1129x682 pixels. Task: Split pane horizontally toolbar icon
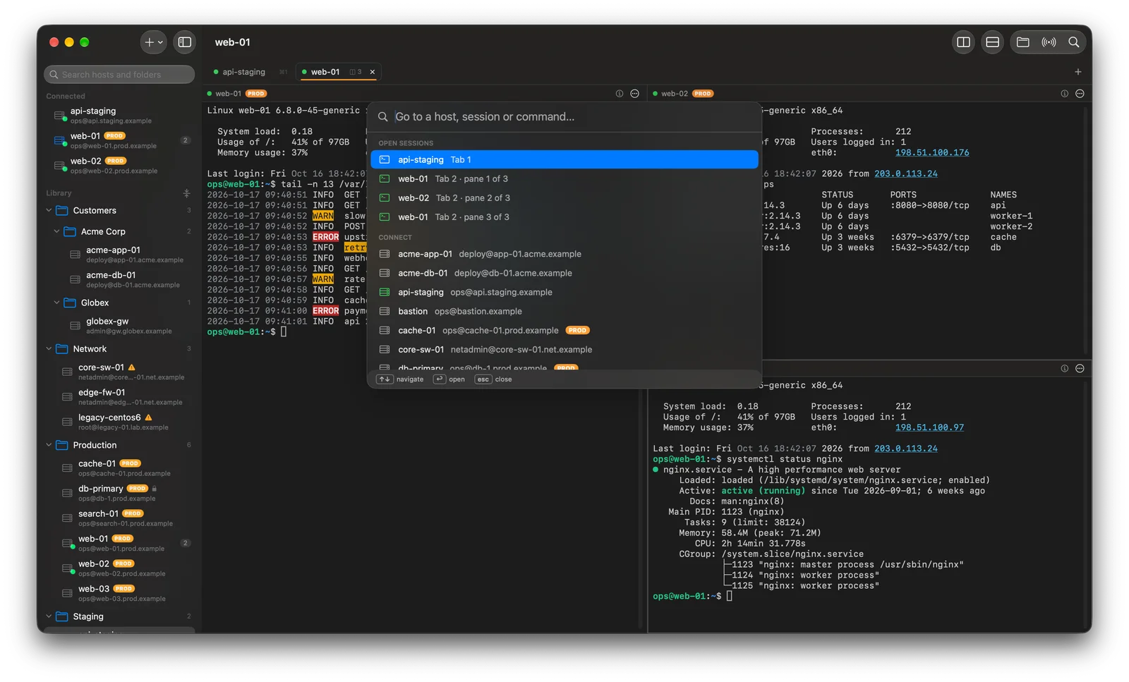(x=992, y=42)
